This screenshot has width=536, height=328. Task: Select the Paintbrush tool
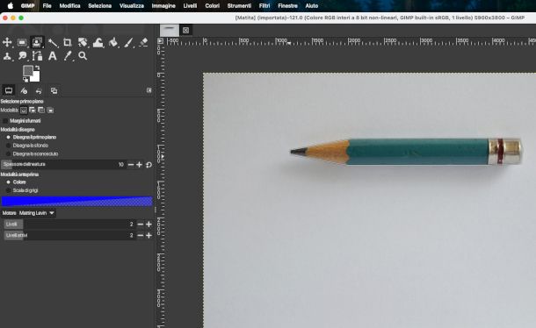[128, 42]
